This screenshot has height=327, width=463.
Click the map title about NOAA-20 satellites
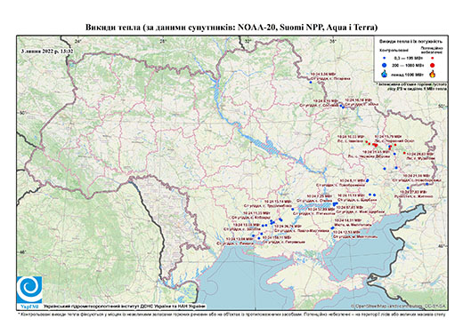(x=231, y=28)
